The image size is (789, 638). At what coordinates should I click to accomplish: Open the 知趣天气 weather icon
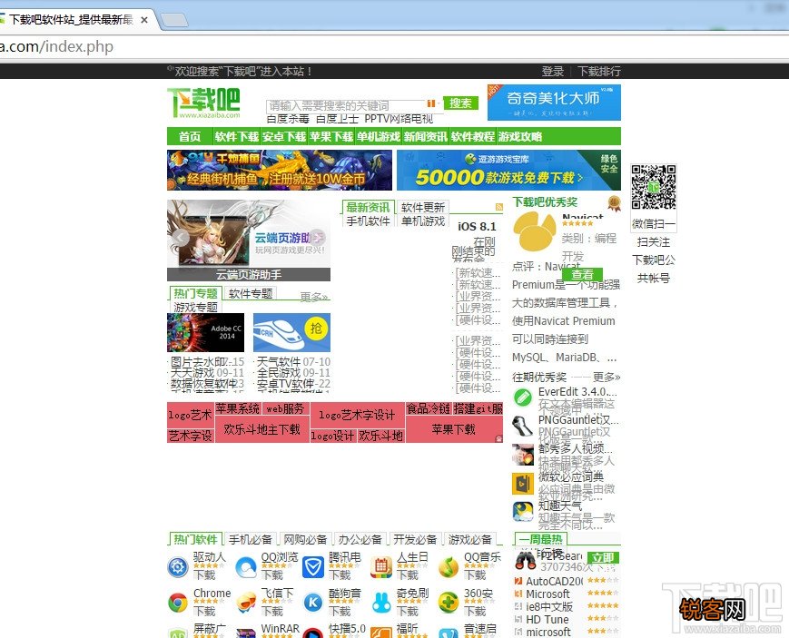523,512
